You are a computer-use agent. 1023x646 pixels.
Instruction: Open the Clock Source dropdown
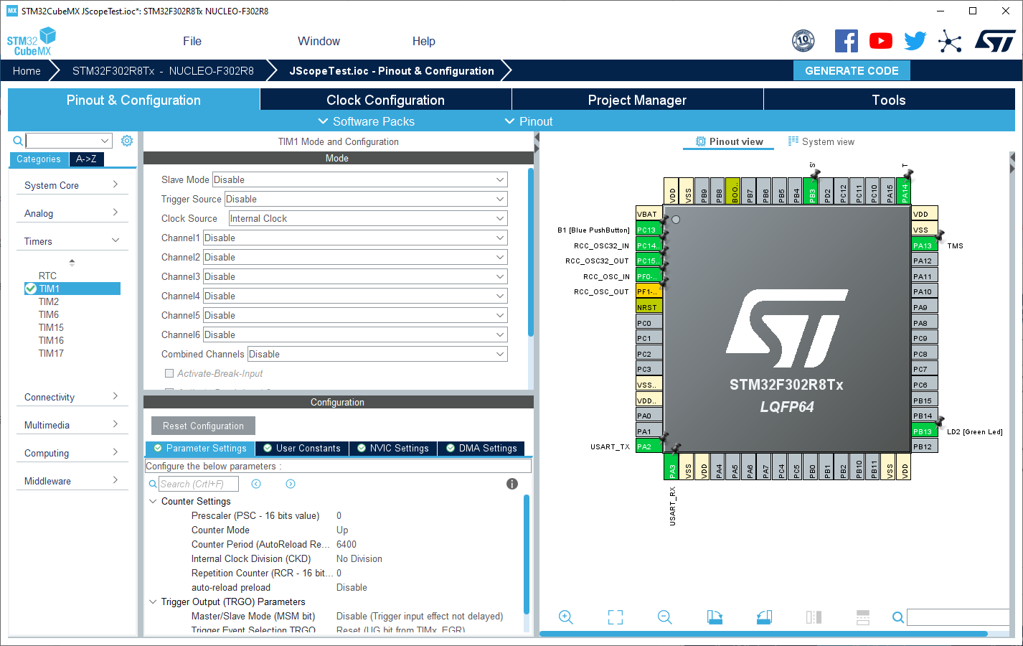(x=368, y=218)
